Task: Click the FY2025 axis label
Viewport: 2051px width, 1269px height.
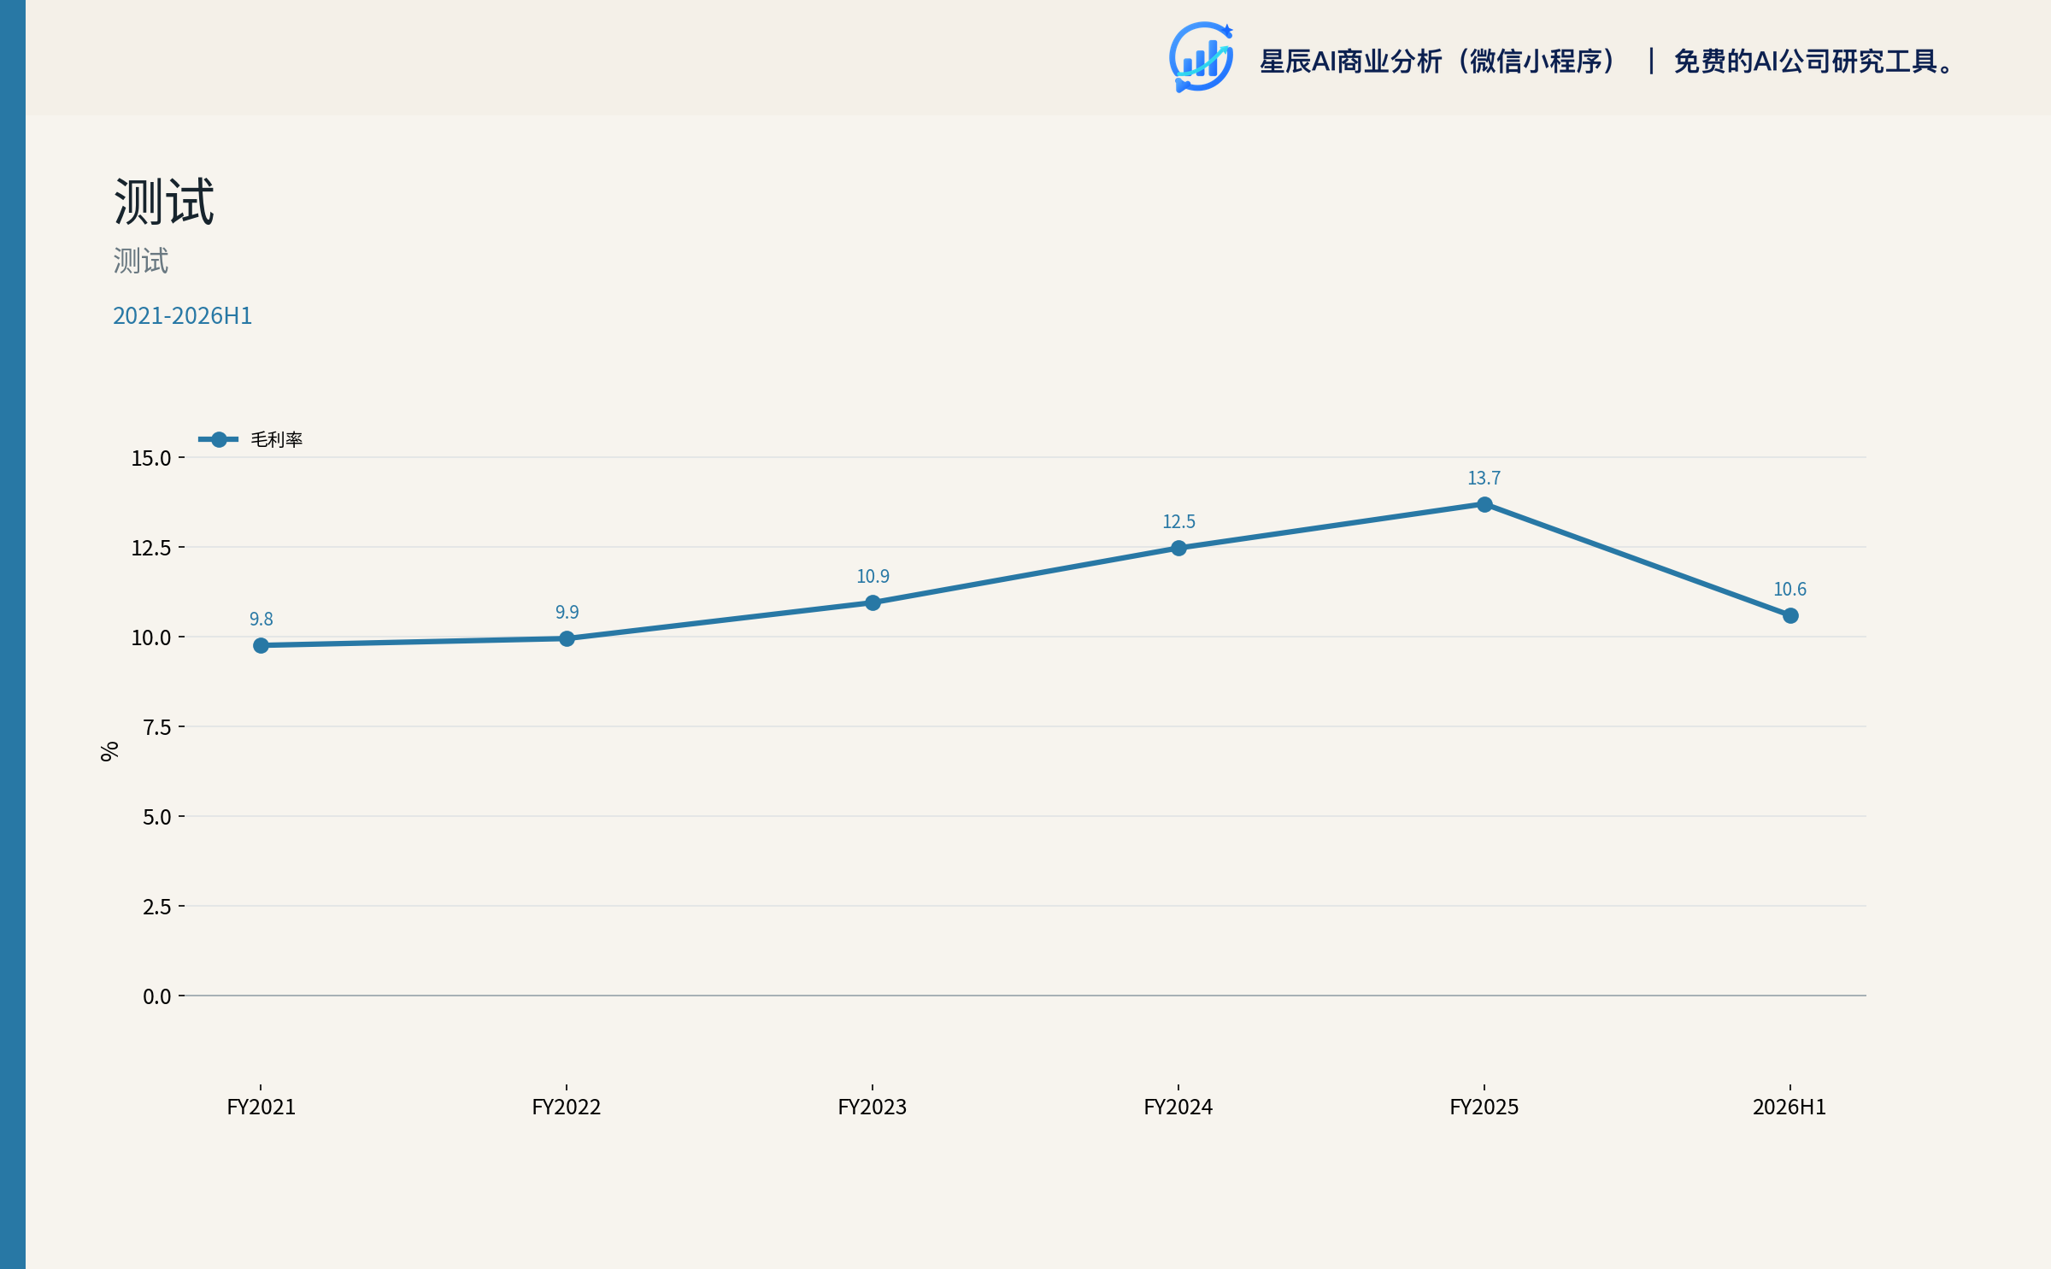Action: [1484, 1107]
